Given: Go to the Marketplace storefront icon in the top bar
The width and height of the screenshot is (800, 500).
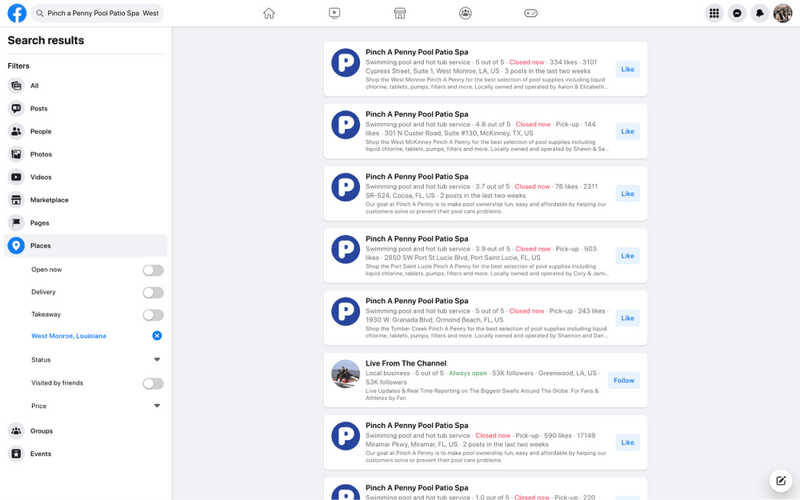Looking at the screenshot, I should point(400,14).
